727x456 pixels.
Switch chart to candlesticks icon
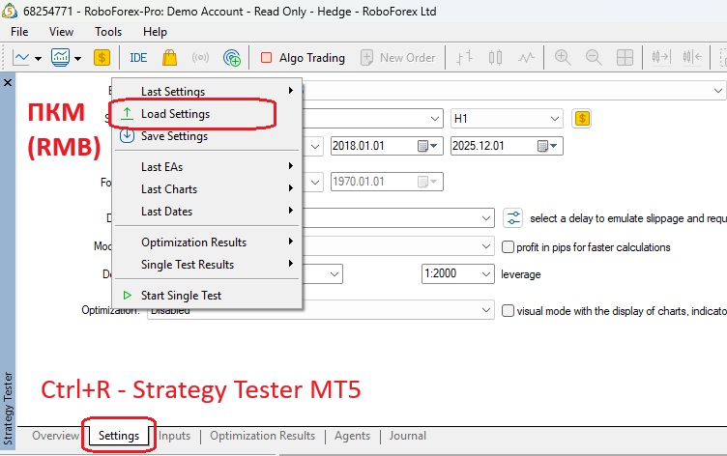tap(495, 58)
